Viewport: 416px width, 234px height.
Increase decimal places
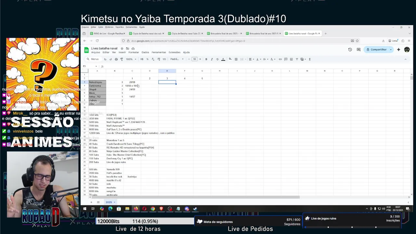[x=158, y=59]
